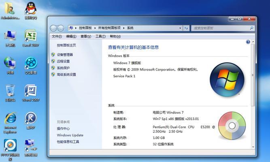Image resolution: width=270 pixels, height=162 pixels.
Task: Maximize the System window
Action: (239, 19)
